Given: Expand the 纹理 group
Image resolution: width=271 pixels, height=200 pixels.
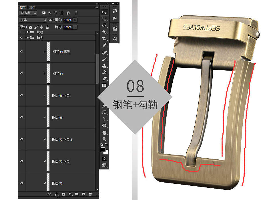Looking at the screenshot, I should (28, 32).
